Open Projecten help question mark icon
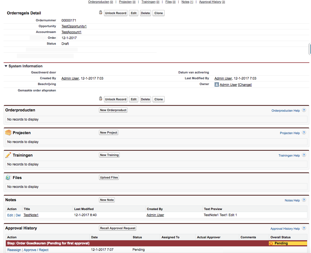311x253 pixels. click(304, 133)
